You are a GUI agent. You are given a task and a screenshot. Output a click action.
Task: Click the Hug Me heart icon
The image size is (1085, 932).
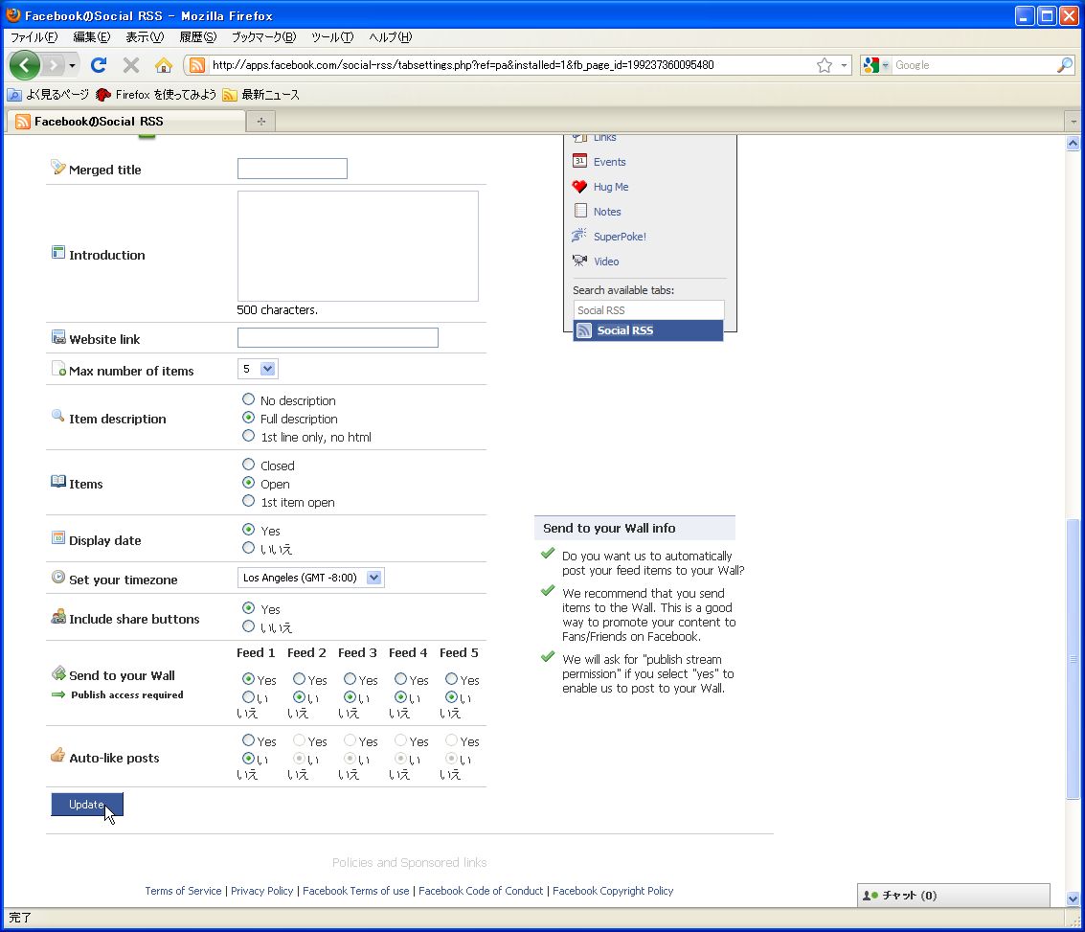[x=580, y=186]
